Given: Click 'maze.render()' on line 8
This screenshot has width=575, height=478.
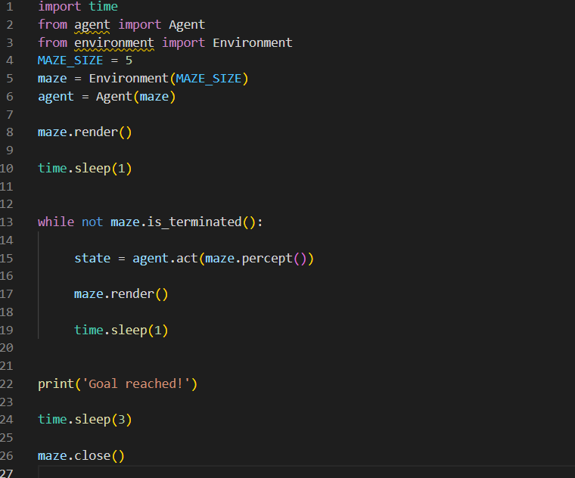Looking at the screenshot, I should click(x=85, y=132).
